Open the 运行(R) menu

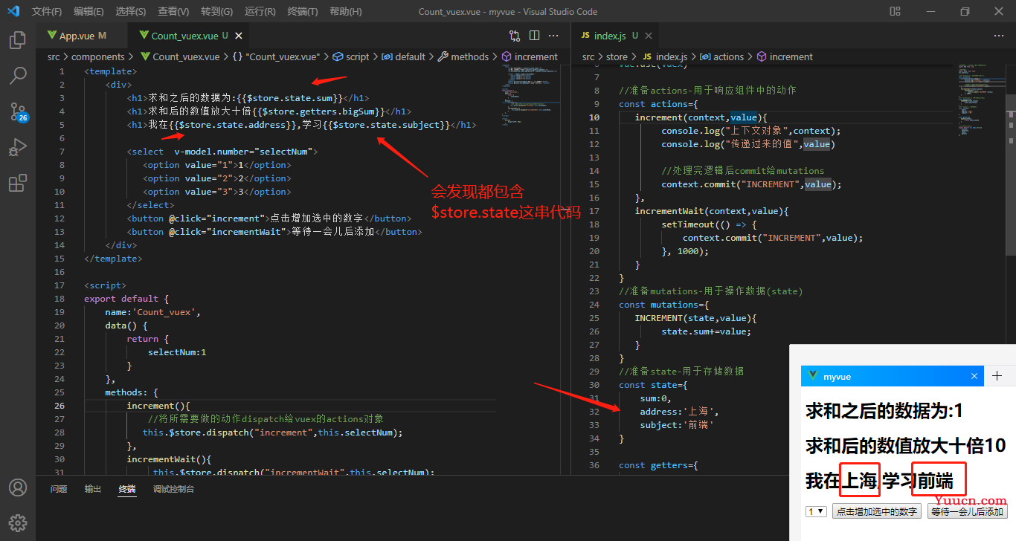tap(260, 11)
